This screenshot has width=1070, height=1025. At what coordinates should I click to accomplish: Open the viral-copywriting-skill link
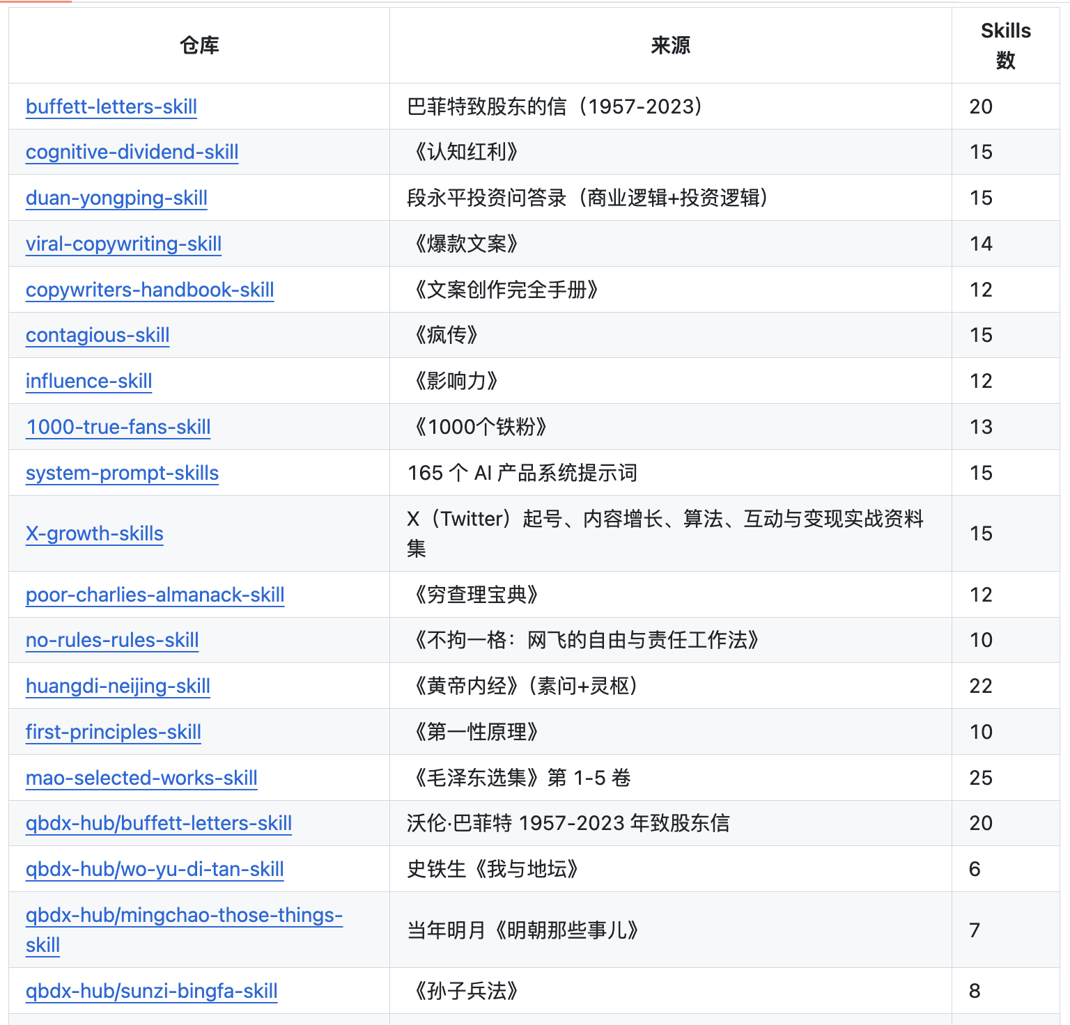click(123, 244)
